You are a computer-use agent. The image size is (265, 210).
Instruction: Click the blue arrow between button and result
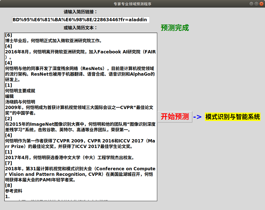click(197, 117)
